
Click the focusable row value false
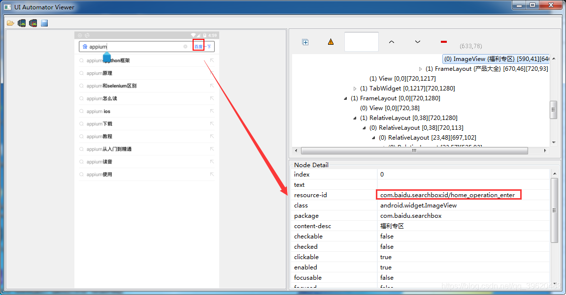[x=387, y=278]
